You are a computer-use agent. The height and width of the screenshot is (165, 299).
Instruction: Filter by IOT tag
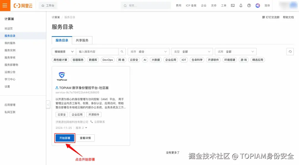click(184, 60)
